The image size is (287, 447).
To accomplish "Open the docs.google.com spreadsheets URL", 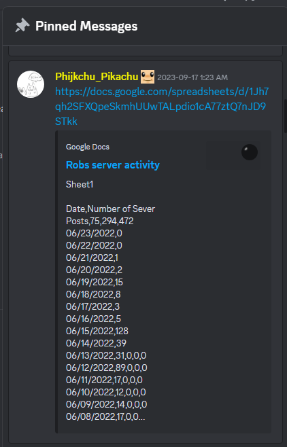I will [x=162, y=107].
